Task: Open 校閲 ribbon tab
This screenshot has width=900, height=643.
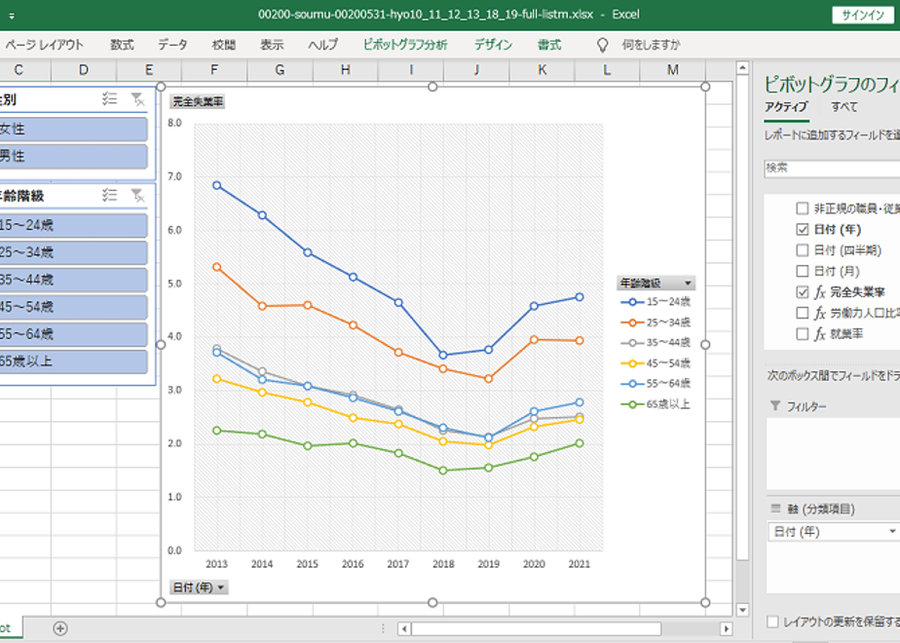Action: [x=224, y=45]
